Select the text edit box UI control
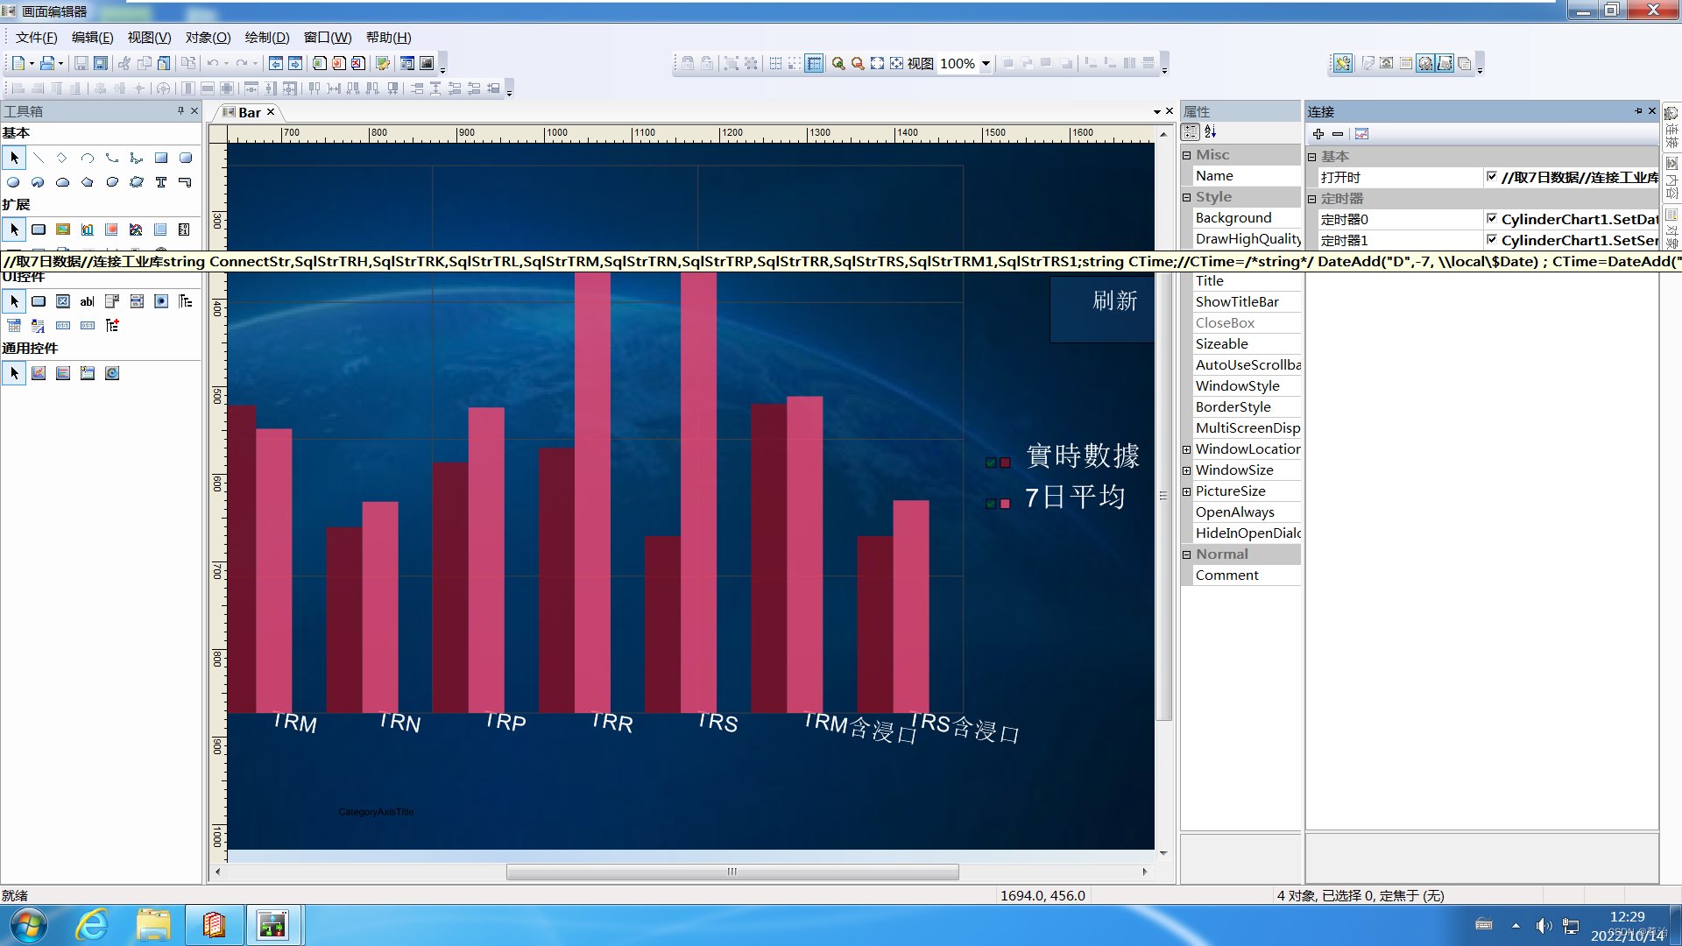The height and width of the screenshot is (946, 1682). point(88,301)
